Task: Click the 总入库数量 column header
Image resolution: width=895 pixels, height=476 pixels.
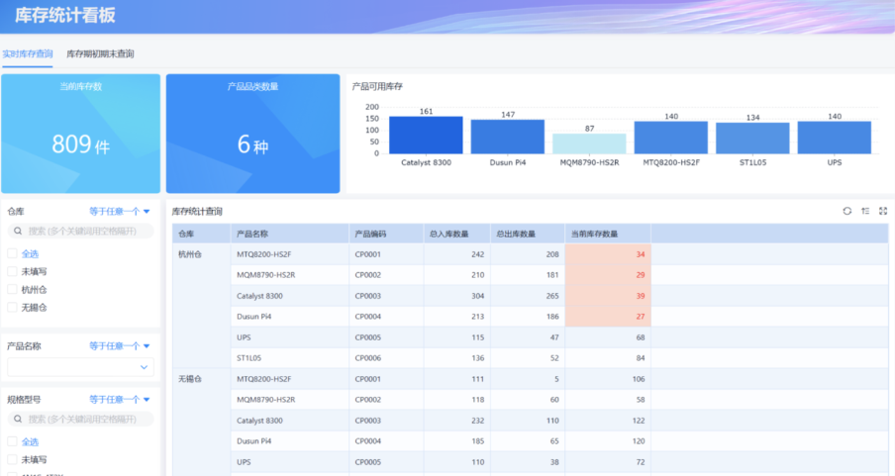Action: 457,234
